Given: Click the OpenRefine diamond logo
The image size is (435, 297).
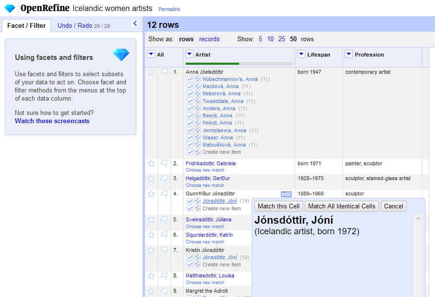Looking at the screenshot, I should 10,8.
